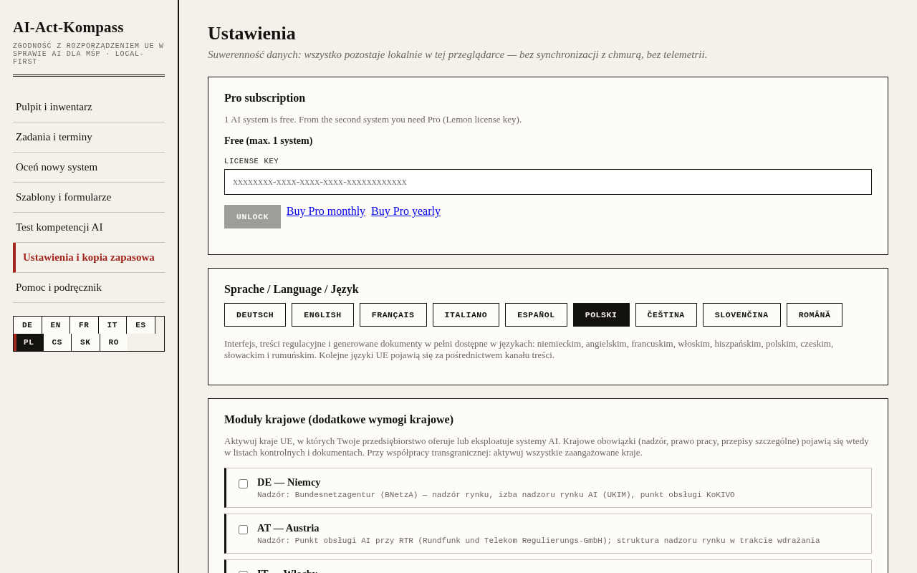The height and width of the screenshot is (573, 917).
Task: Click the Ustawienia page heading
Action: coord(251,34)
